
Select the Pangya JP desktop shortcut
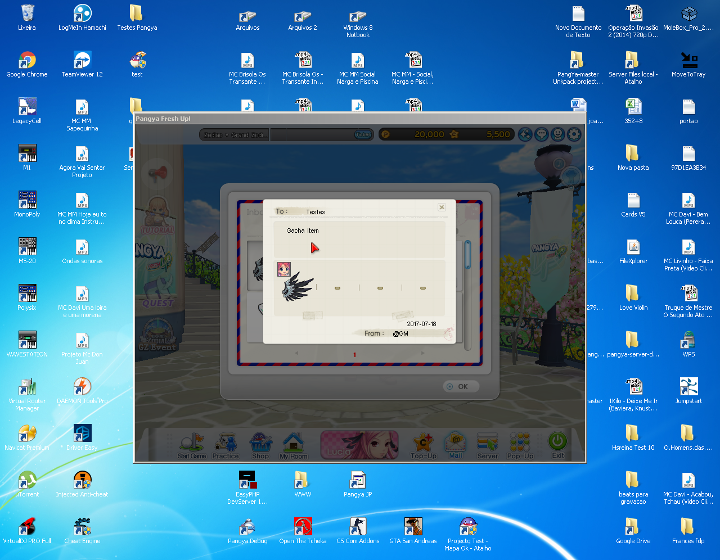(x=358, y=484)
